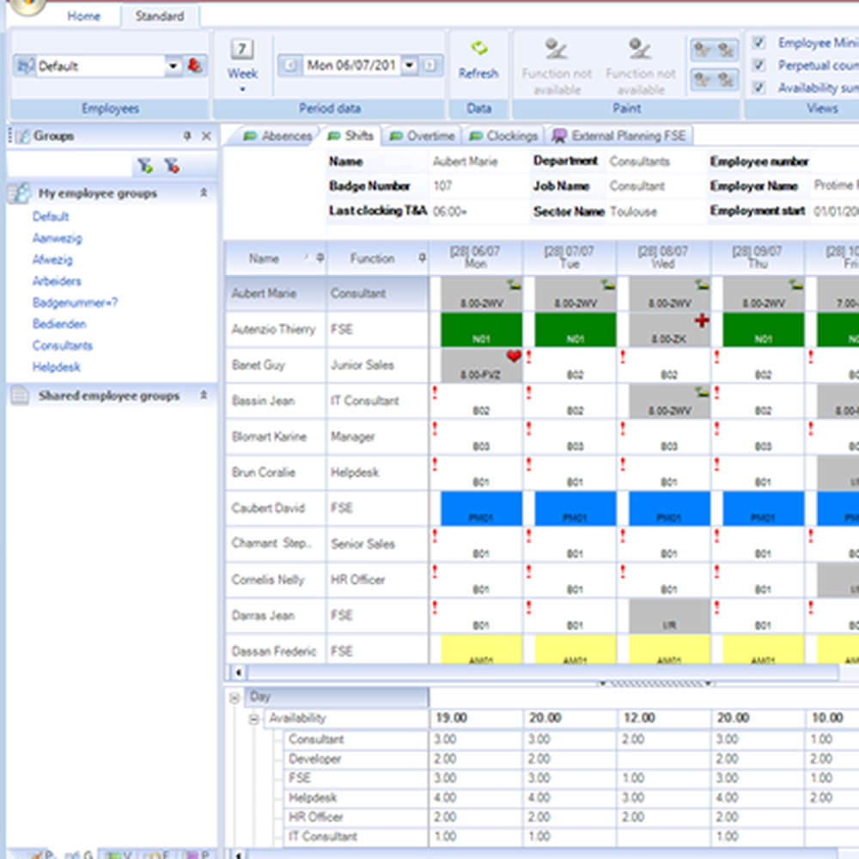The width and height of the screenshot is (859, 859).
Task: Open the date picker dropdown
Action: pos(409,65)
